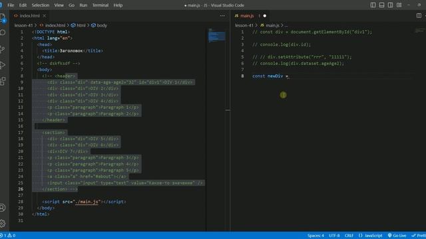Split the main.js editor right

[419, 16]
